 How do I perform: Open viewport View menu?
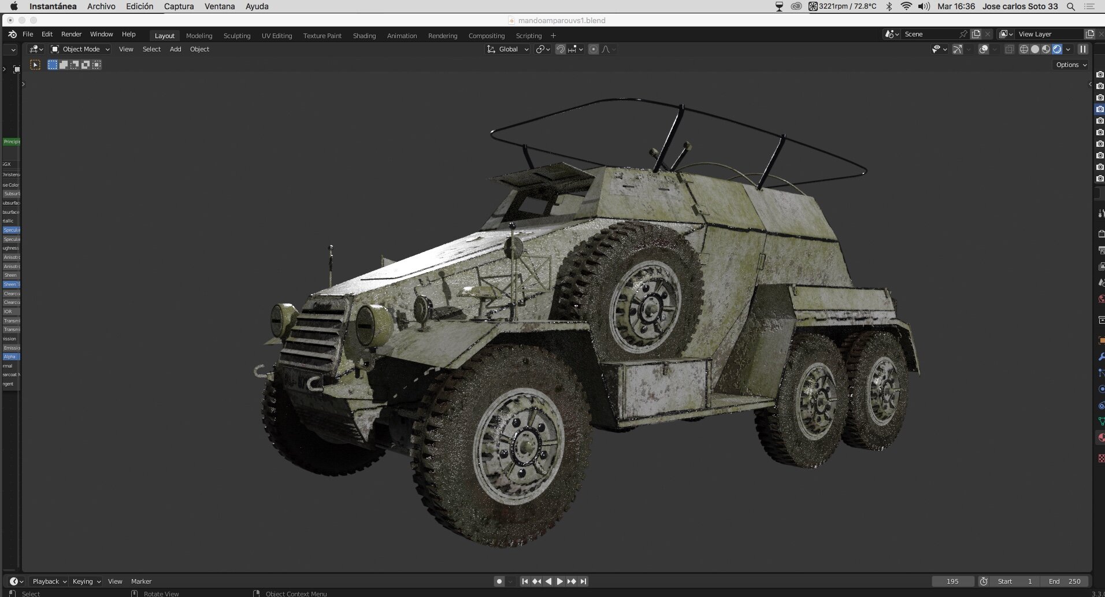(x=126, y=49)
